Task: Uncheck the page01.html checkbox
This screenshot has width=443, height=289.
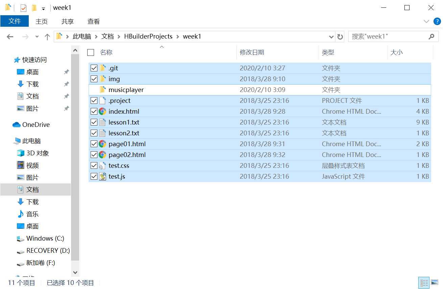Action: [94, 144]
